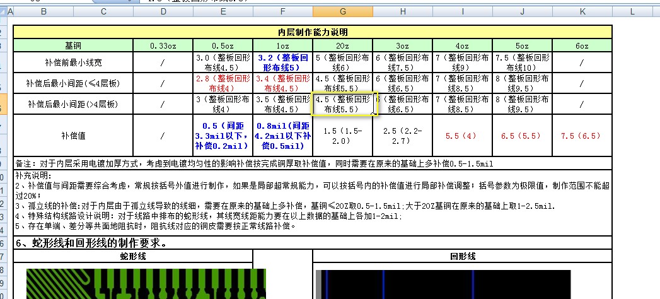
Task: Select 6oz slash cell in 补偿前最小线宽 row
Action: (582, 62)
